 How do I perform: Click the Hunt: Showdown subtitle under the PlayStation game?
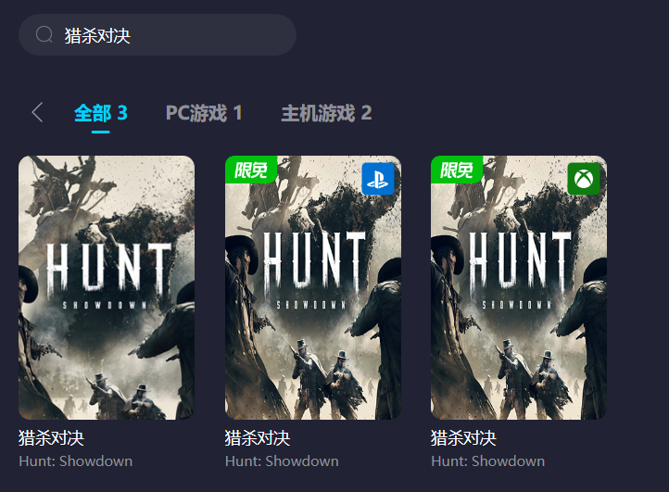282,461
